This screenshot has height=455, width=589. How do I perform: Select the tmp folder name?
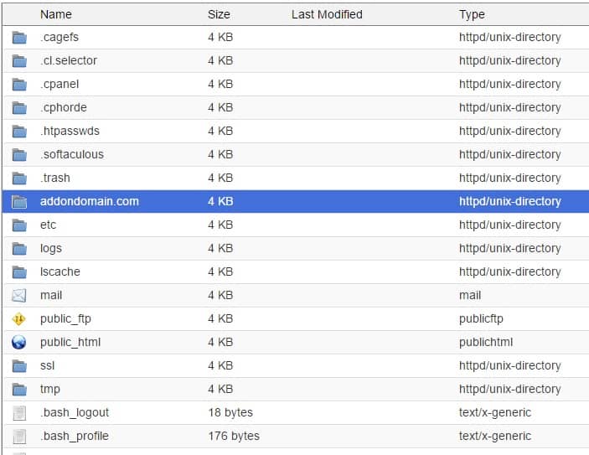pyautogui.click(x=50, y=390)
